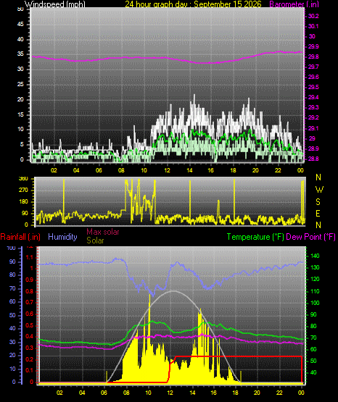The height and width of the screenshot is (402, 338).
Task: Click the "0.5" rainfall axis value
Action: pos(30,325)
